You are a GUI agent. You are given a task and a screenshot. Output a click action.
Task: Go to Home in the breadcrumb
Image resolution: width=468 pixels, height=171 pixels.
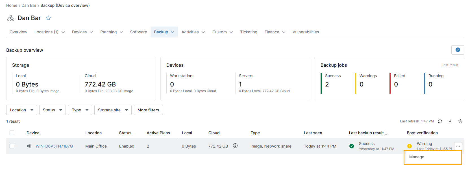pyautogui.click(x=12, y=5)
